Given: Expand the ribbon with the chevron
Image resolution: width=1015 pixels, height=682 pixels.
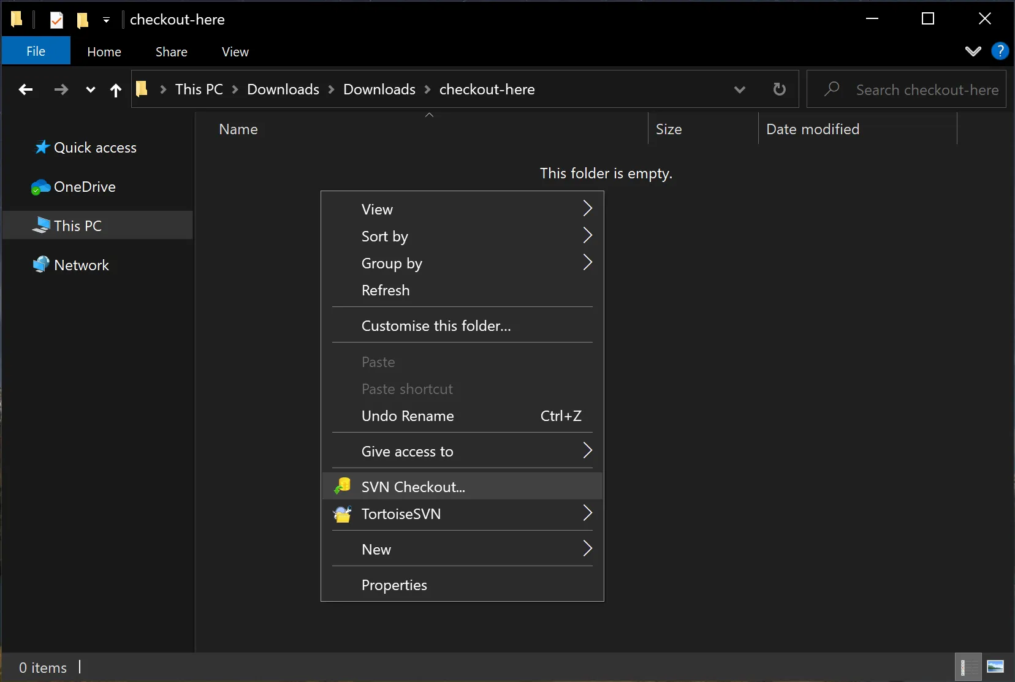Looking at the screenshot, I should click(x=973, y=51).
